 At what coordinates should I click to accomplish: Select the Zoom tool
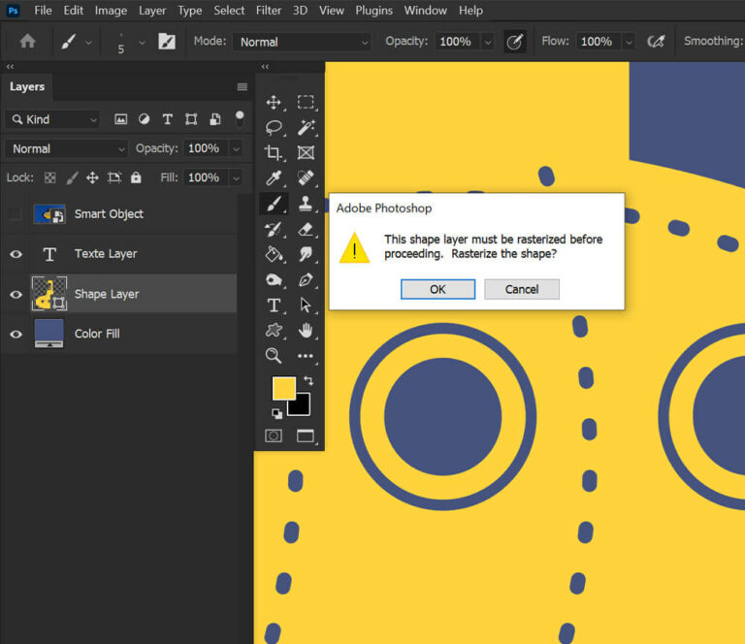pos(274,356)
